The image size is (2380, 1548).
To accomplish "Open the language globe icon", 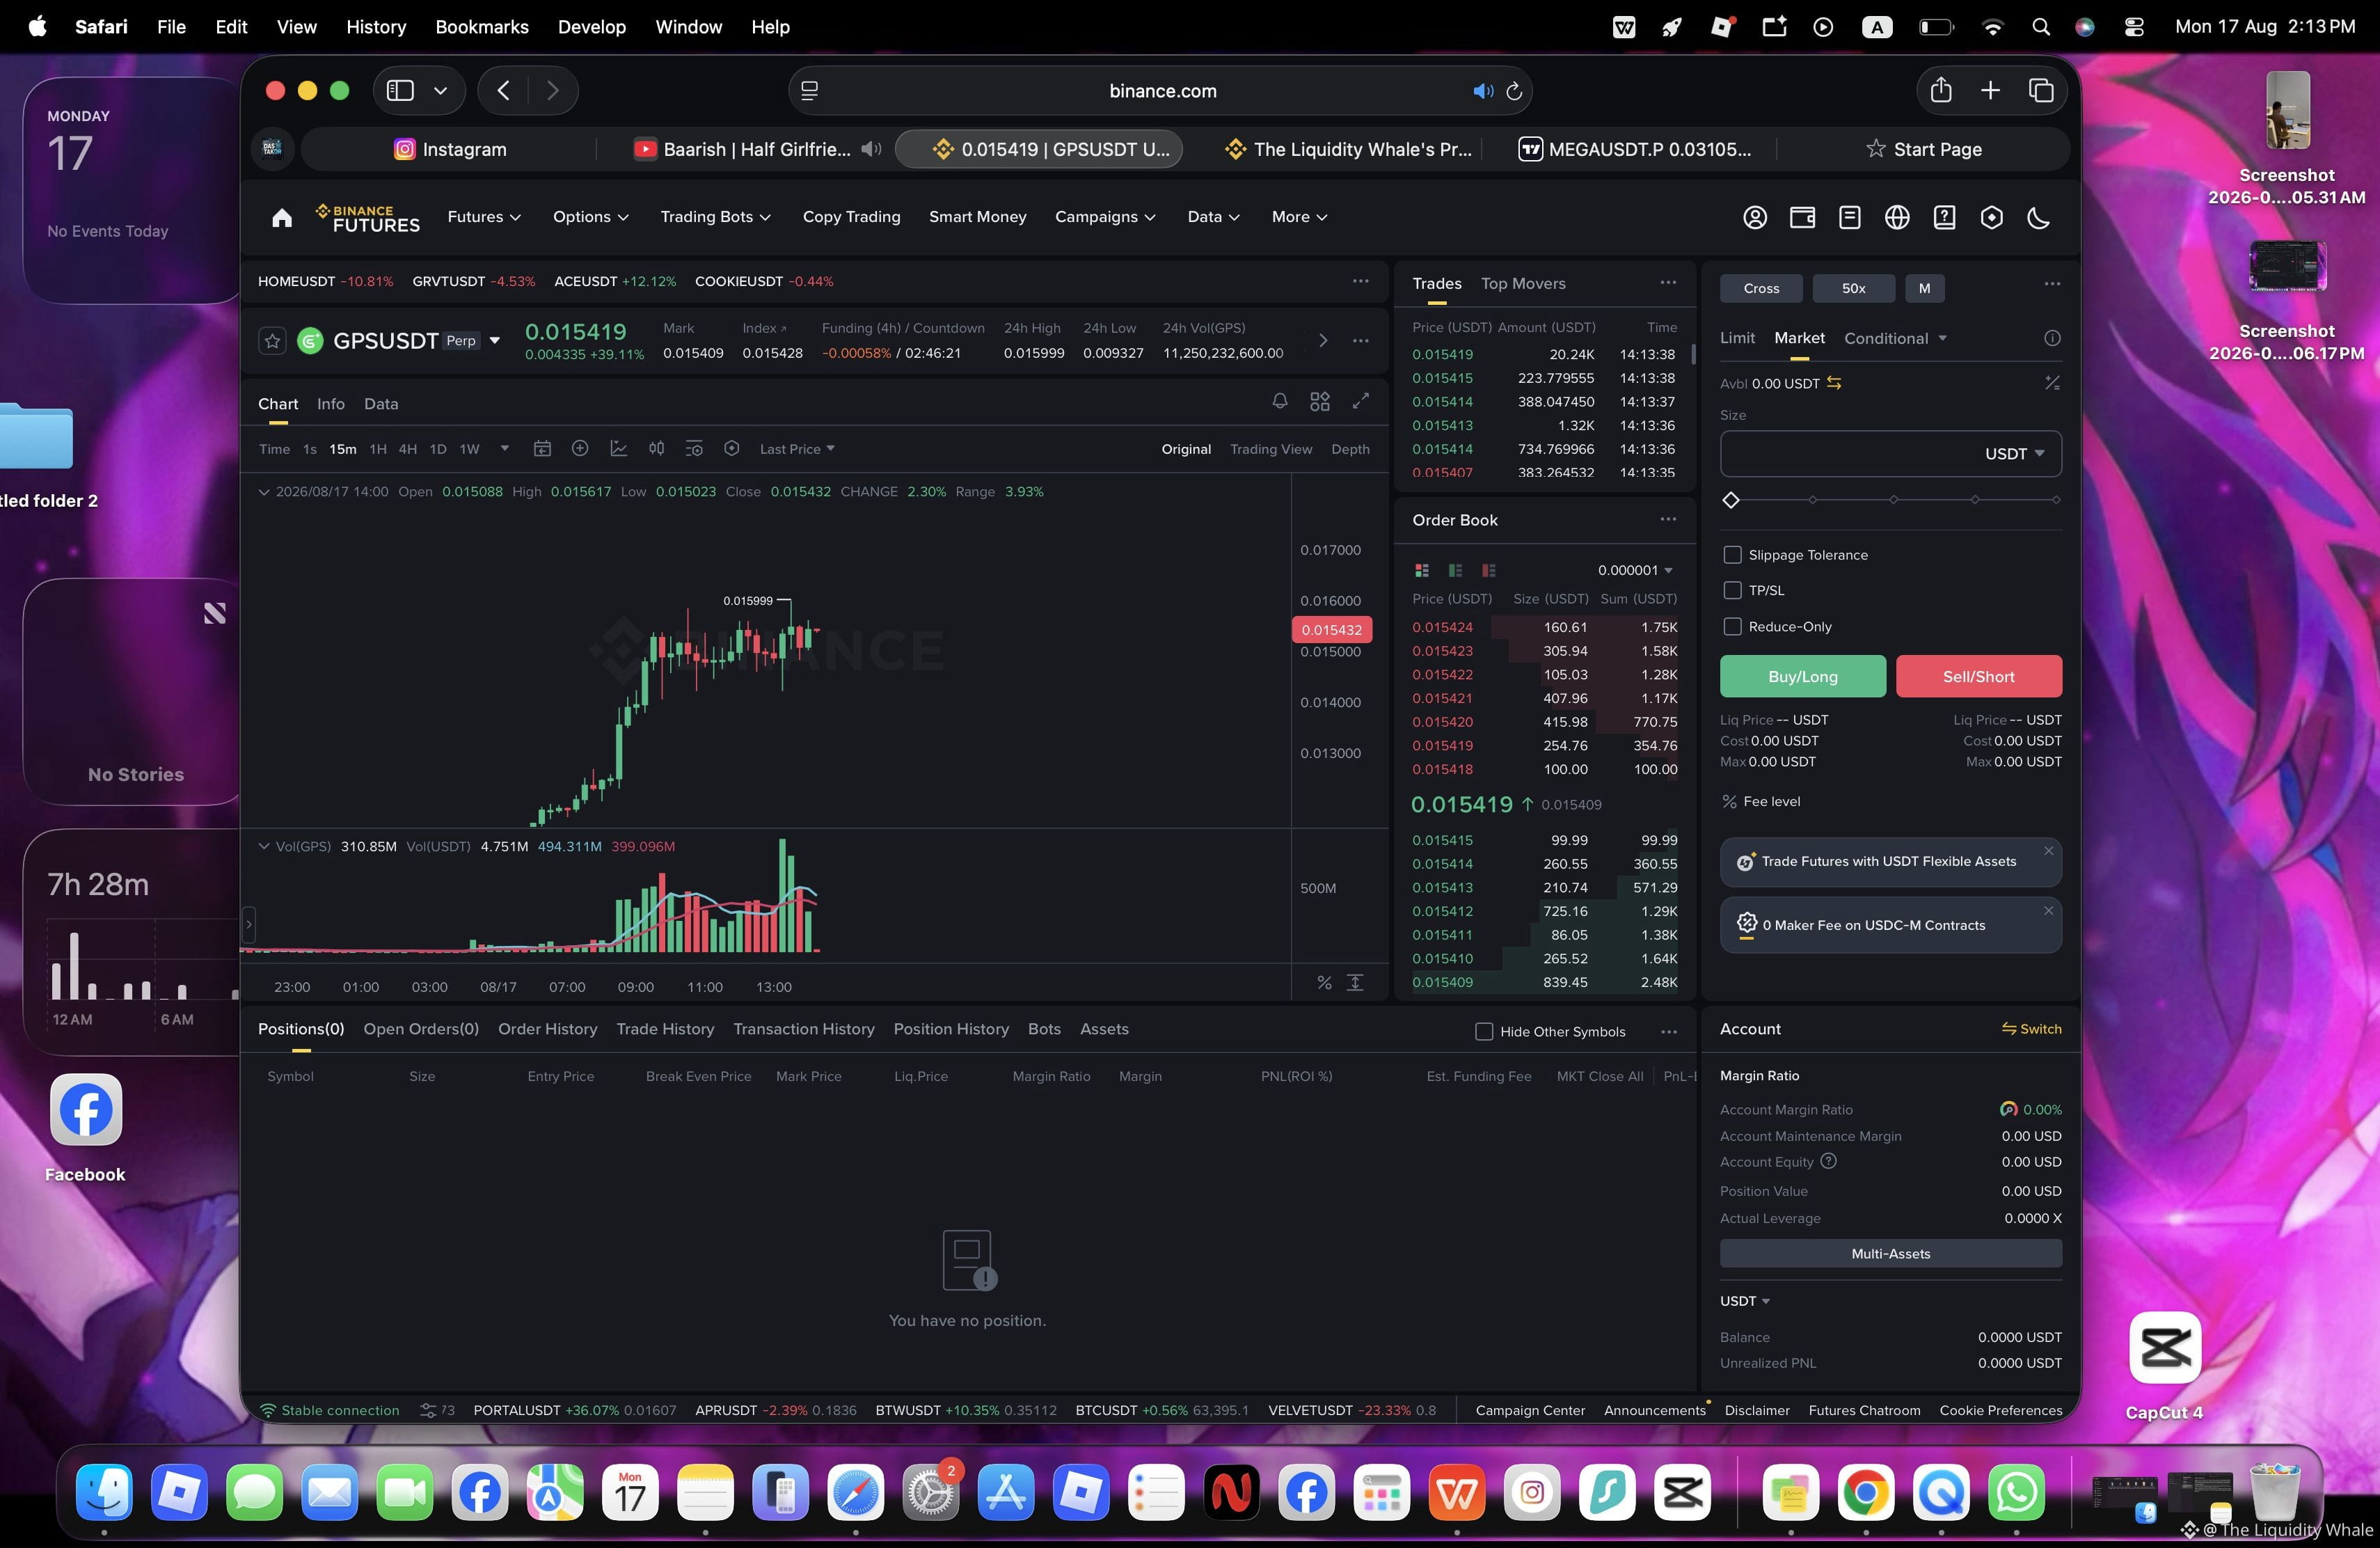I will [x=1897, y=217].
